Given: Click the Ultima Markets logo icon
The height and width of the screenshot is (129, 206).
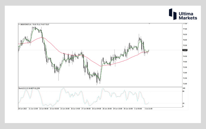Looking at the screenshot, I should 173,14.
